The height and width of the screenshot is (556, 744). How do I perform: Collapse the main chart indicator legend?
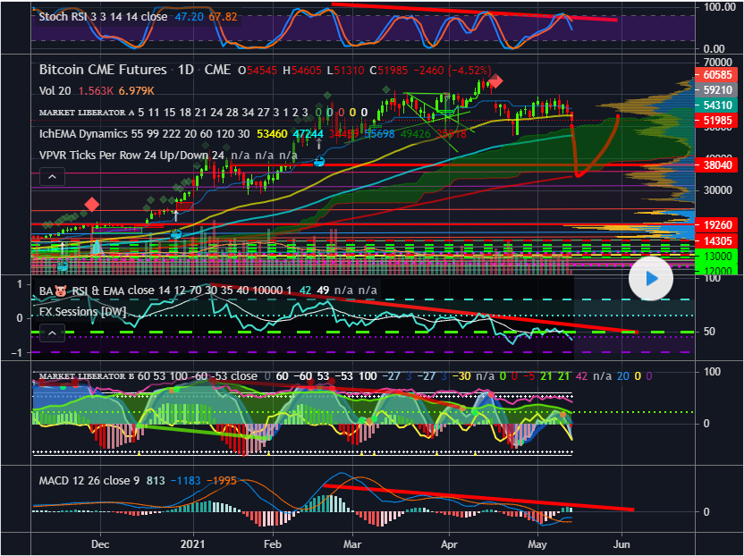52,177
